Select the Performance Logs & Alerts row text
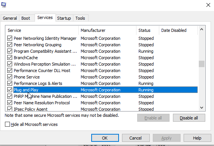Screen dimensions: 214x146 coord(38,83)
